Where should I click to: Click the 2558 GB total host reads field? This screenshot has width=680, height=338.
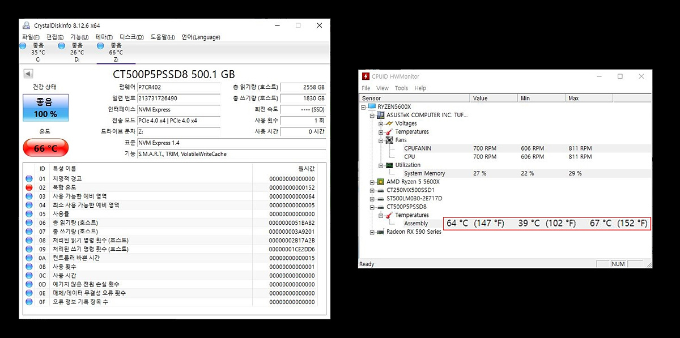pos(303,87)
